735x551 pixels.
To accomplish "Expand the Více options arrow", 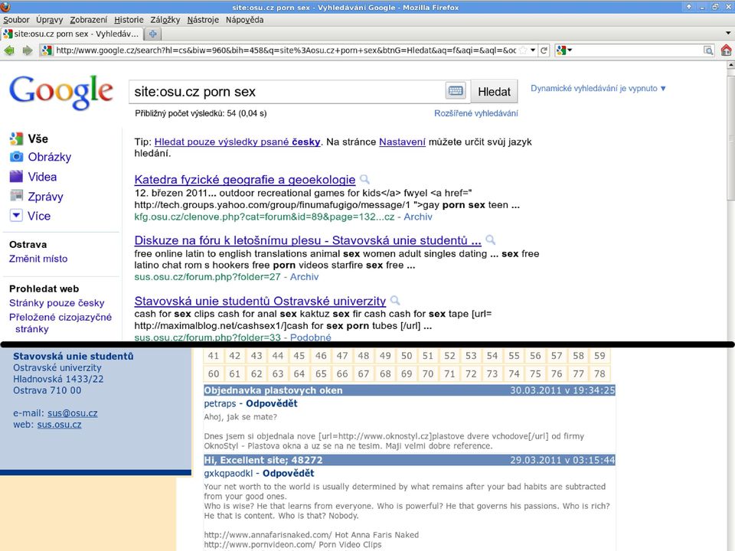I will 16,216.
